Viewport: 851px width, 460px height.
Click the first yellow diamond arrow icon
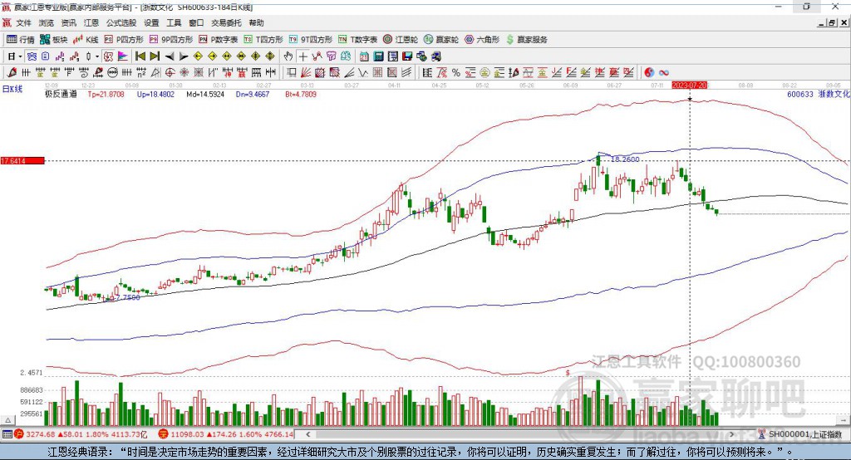(x=198, y=56)
